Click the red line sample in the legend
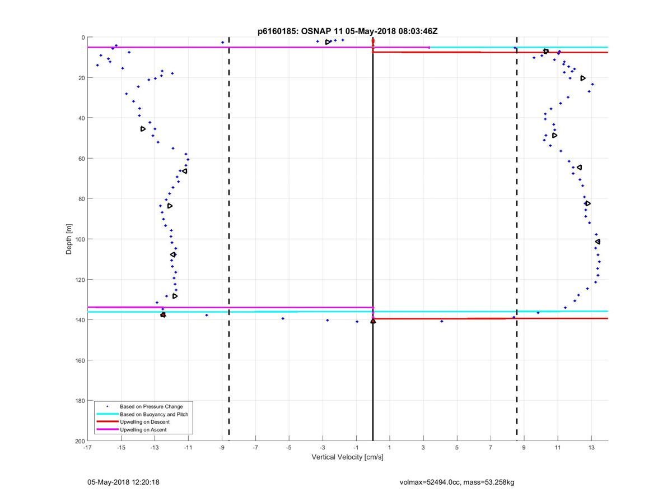The height and width of the screenshot is (496, 672). pyautogui.click(x=107, y=422)
